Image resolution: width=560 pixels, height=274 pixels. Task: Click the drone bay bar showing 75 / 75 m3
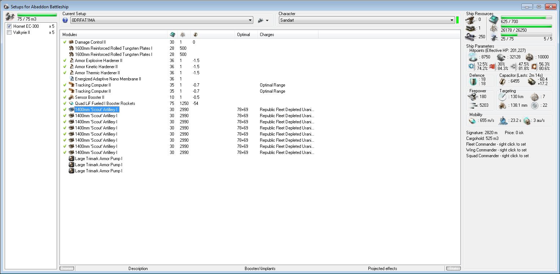point(37,15)
